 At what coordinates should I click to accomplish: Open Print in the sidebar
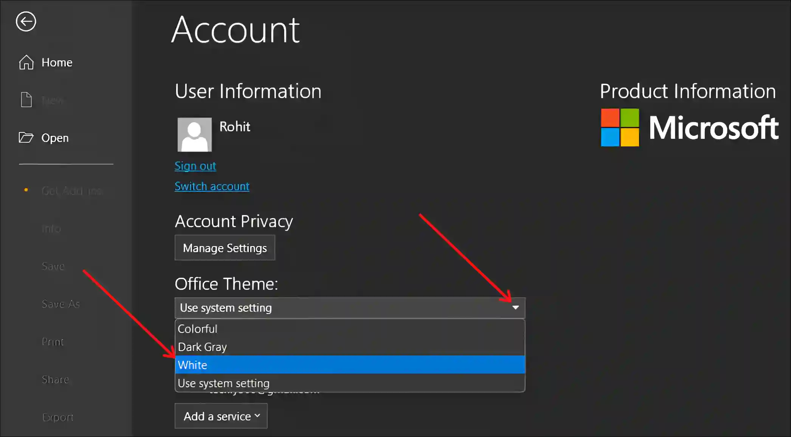[x=53, y=342]
